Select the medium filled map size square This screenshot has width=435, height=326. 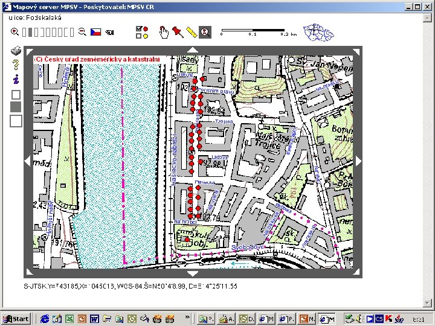16,107
